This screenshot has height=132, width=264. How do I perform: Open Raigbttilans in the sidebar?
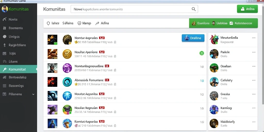19,45
